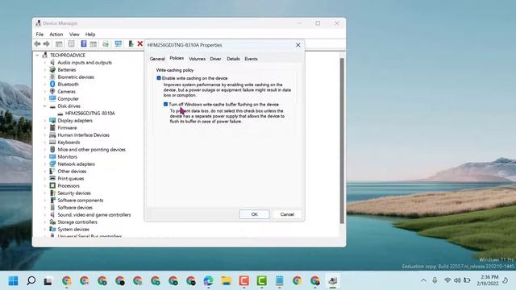
Task: Click the microphone icon in system tray
Action: tap(435, 280)
